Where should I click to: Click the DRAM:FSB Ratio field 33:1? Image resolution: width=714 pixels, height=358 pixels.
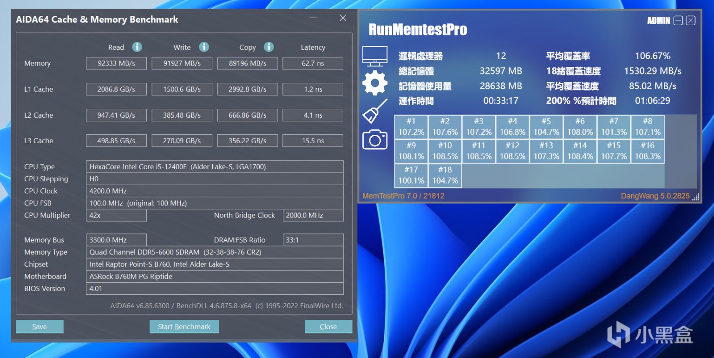313,240
